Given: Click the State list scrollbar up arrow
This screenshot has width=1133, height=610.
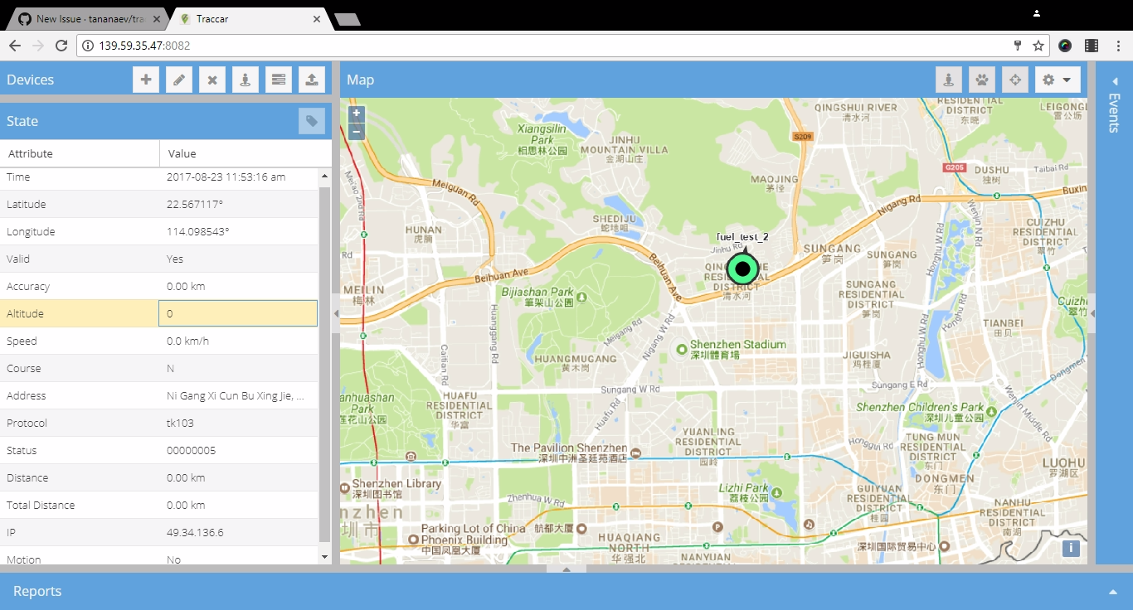Looking at the screenshot, I should 324,175.
